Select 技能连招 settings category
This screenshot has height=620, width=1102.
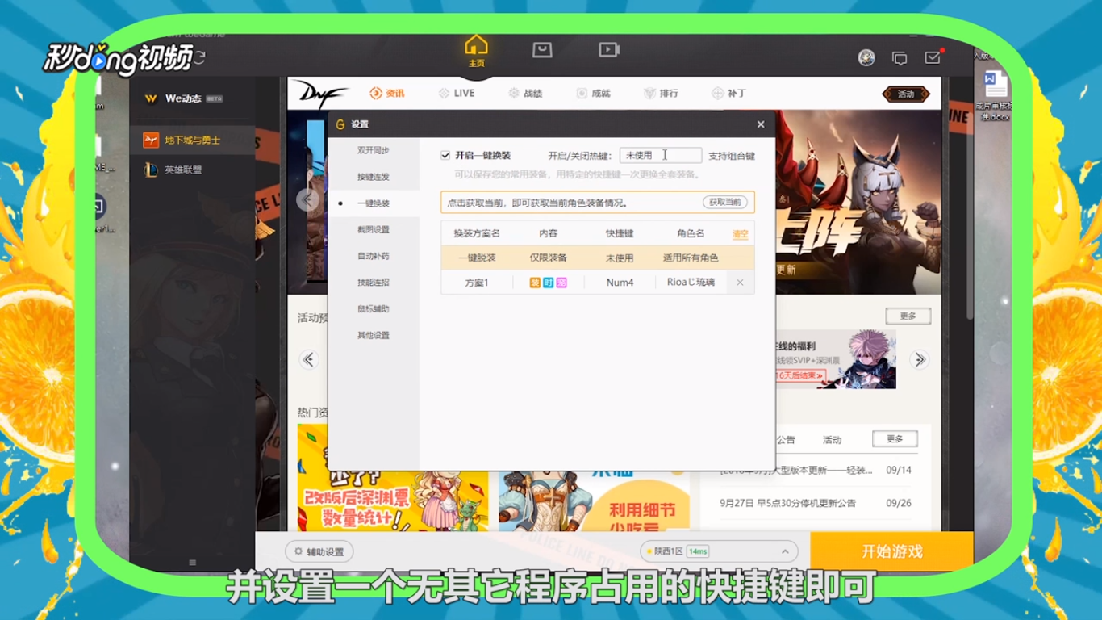(374, 283)
